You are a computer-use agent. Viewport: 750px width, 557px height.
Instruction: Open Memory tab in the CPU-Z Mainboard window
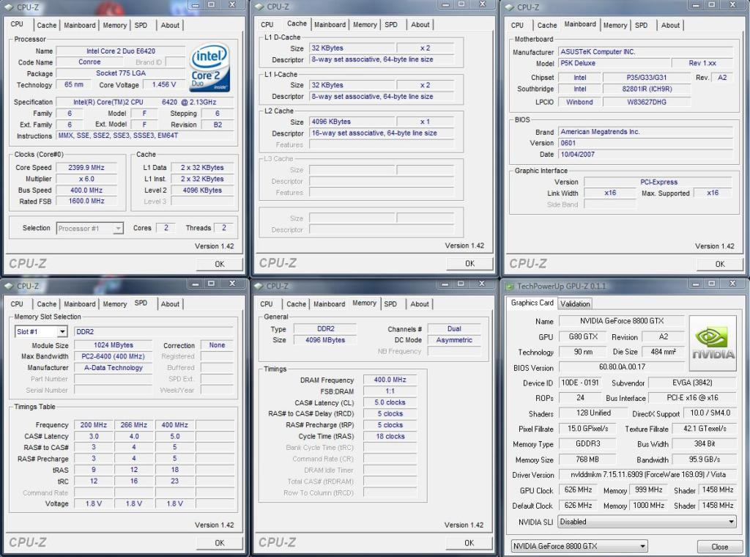click(615, 26)
